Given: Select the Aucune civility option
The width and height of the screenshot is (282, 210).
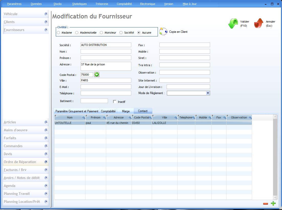Looking at the screenshot, I should (139, 33).
